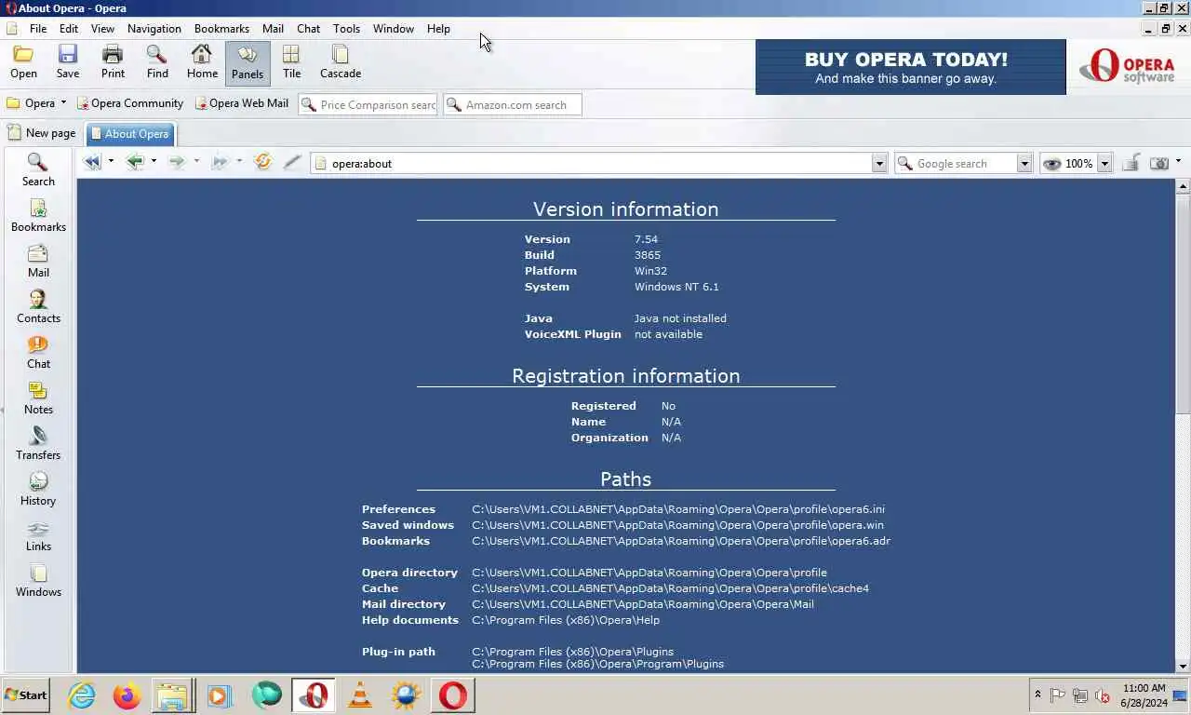Click the Price Comparison search field
Screen dimensions: 1191x715
(x=368, y=105)
